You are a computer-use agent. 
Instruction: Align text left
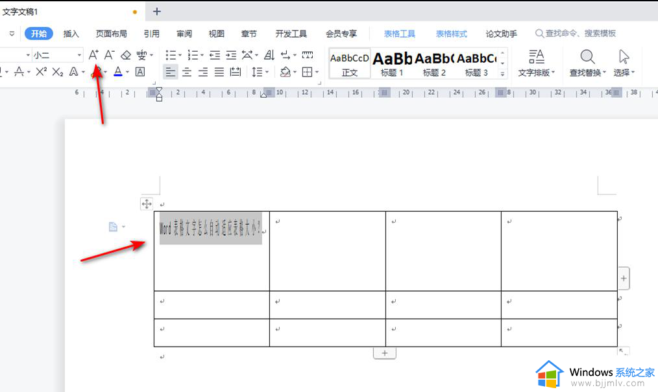171,72
